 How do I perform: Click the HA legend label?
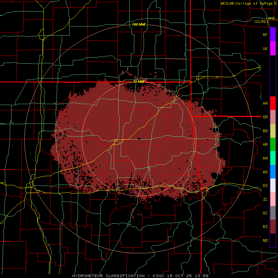click(265, 103)
